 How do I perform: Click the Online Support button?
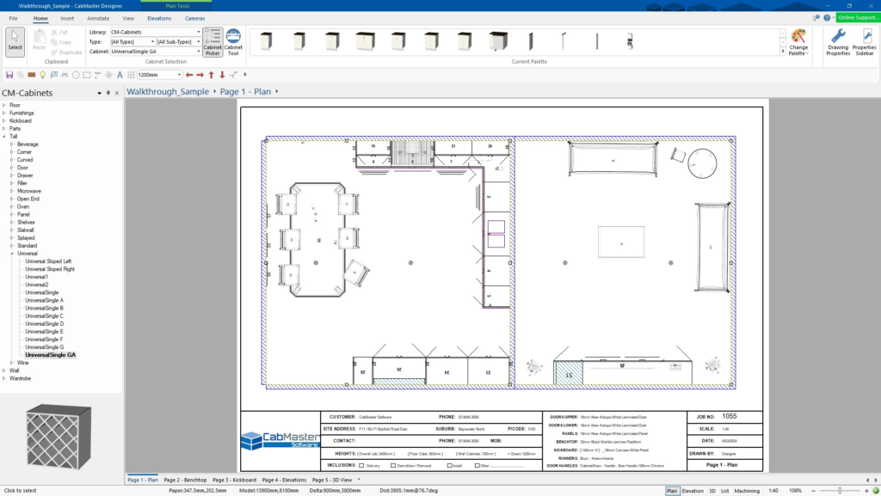point(858,17)
